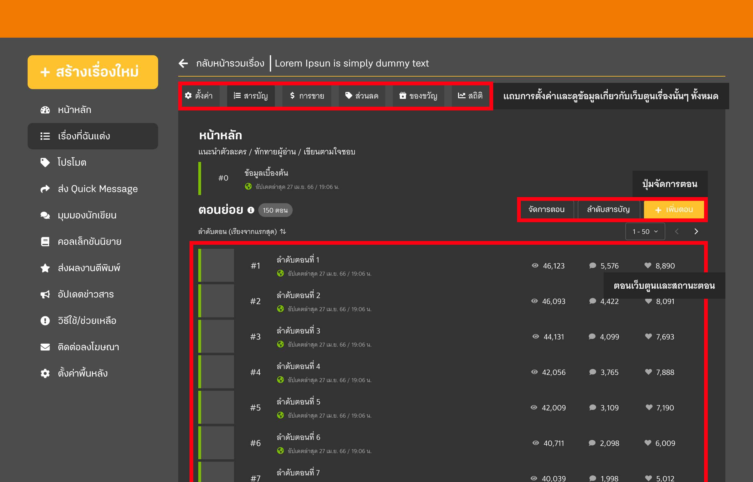Click the eye views icon showing 44,131

(536, 336)
